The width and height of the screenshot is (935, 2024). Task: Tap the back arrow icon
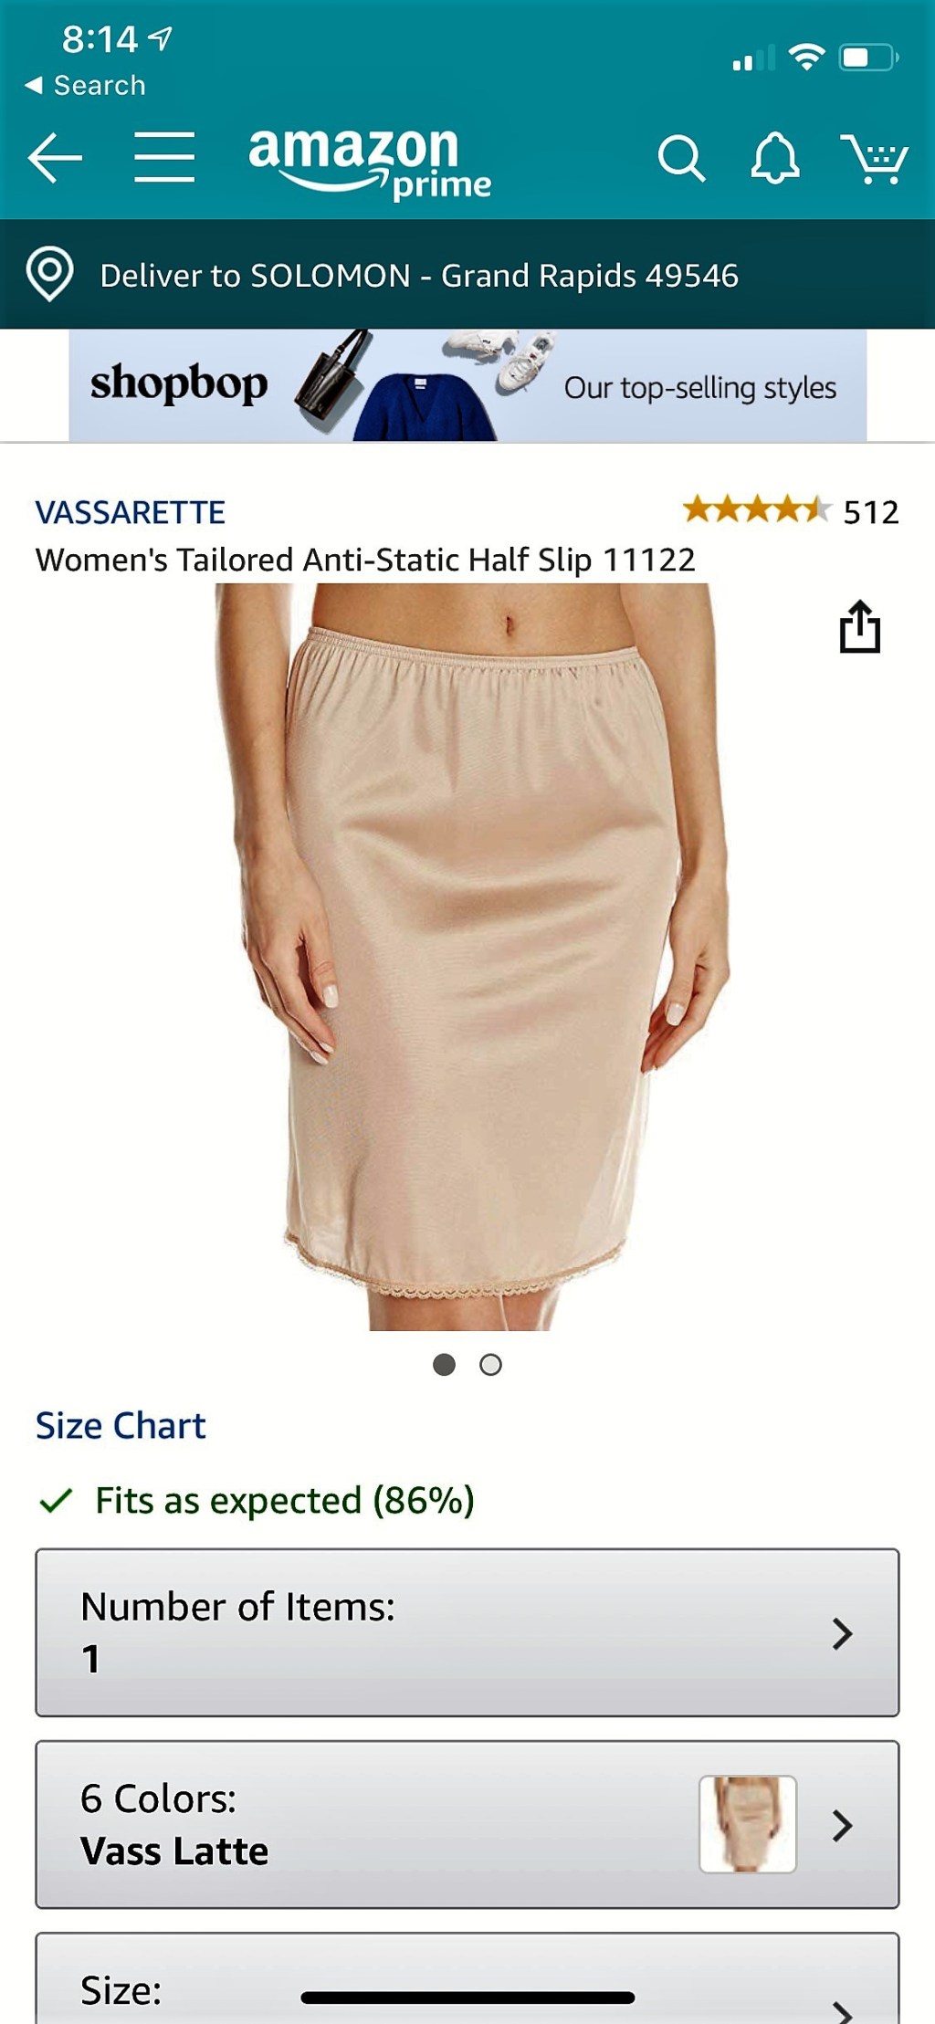[55, 157]
